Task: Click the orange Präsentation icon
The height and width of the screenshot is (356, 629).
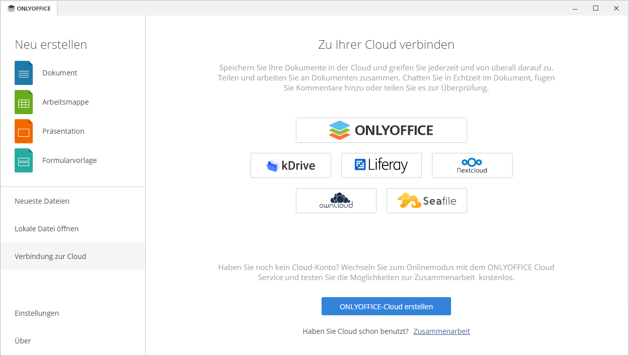Action: click(24, 131)
